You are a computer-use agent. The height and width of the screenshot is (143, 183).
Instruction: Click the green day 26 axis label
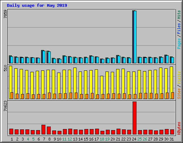click(145, 139)
